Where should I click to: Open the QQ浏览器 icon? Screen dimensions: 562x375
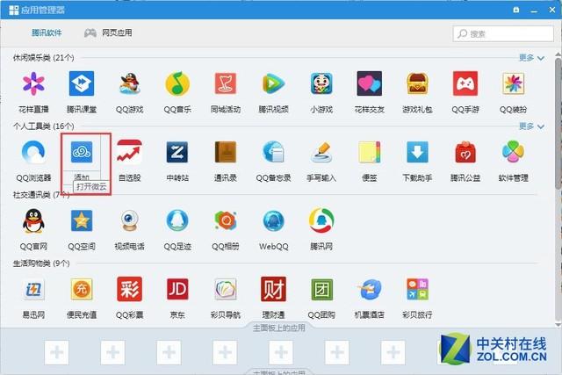pyautogui.click(x=33, y=152)
